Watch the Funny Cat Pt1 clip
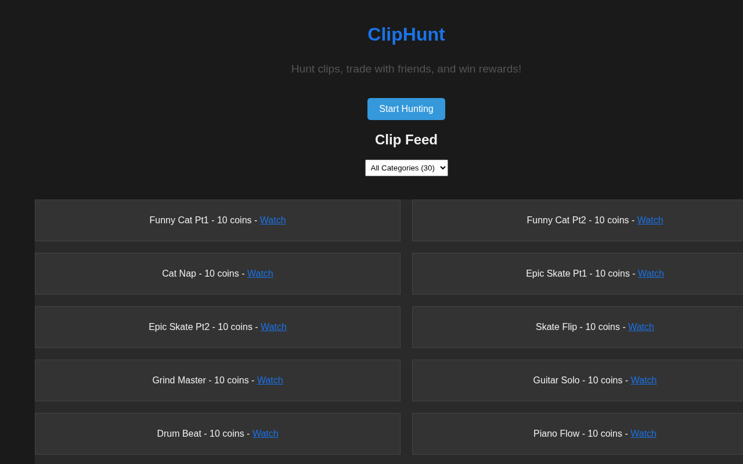 tap(273, 220)
